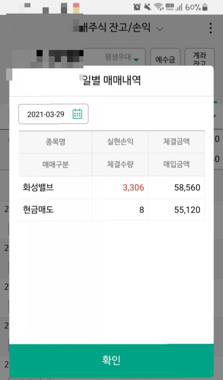
Task: Tap the HD Voice status icon
Action: click(x=169, y=7)
